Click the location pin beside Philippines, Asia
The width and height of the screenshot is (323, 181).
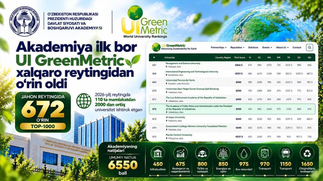167,138
